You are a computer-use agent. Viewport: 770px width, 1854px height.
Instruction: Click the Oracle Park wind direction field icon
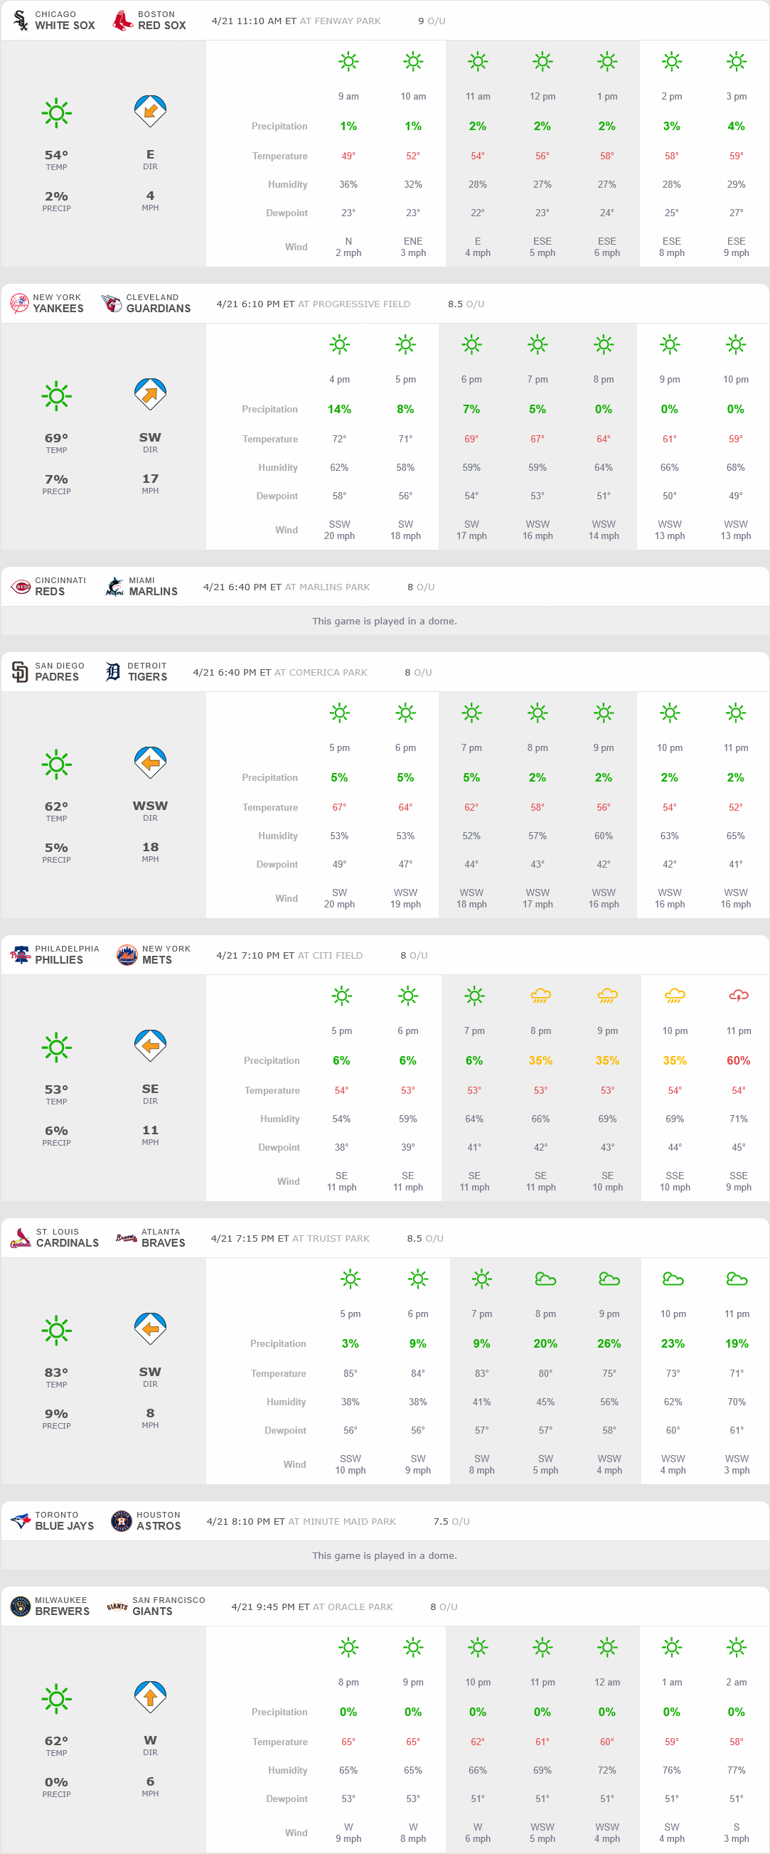(151, 1696)
